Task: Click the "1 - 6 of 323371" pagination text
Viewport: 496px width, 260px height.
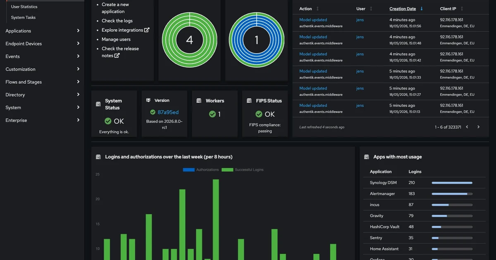Action: click(x=448, y=127)
